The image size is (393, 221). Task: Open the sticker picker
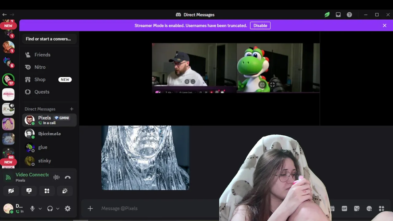357,208
